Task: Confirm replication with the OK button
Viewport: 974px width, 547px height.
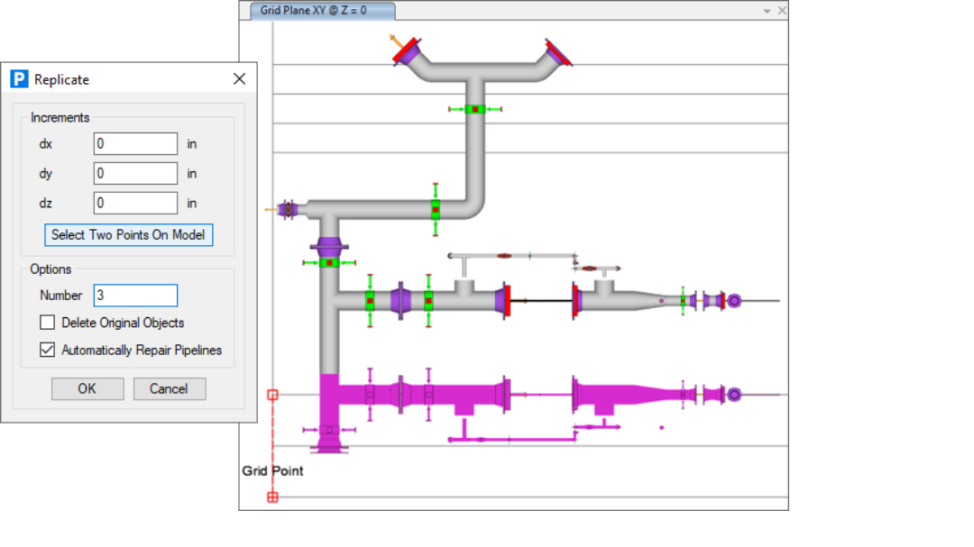Action: (87, 388)
